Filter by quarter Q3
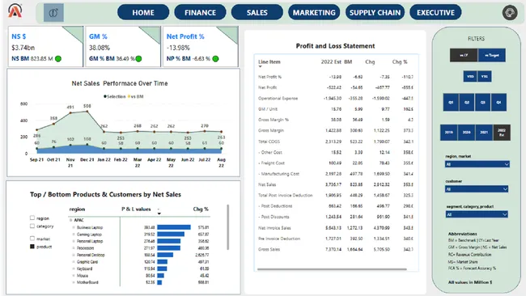 tap(483, 102)
